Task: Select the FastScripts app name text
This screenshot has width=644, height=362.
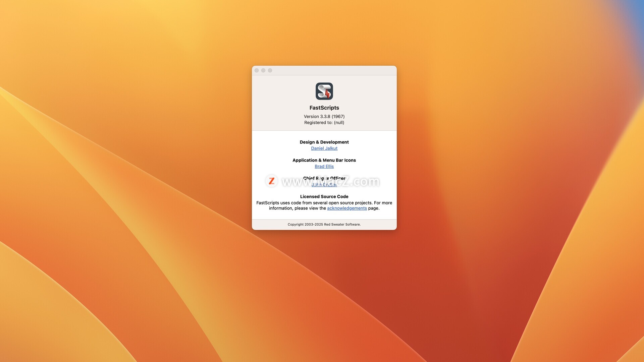Action: [324, 108]
